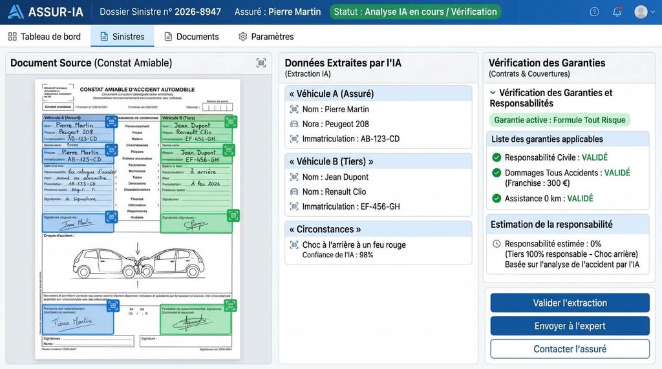Click Dossier Sinistre n° 2026-8947 label

(x=160, y=12)
